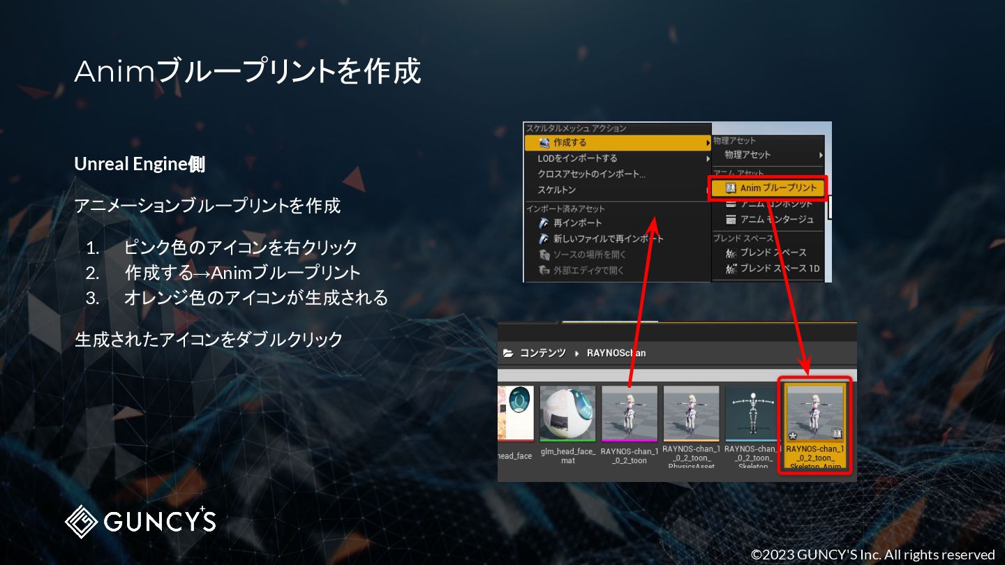
Task: Click the アニム コンポジット icon
Action: coord(731,204)
